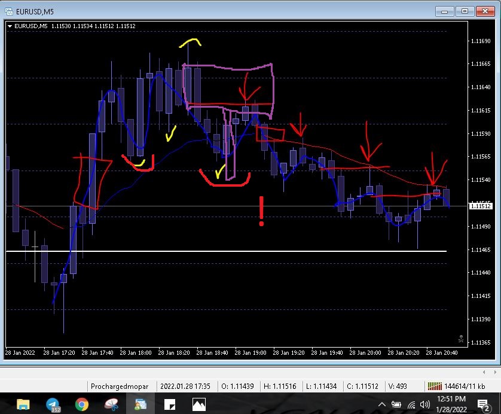The height and width of the screenshot is (414, 501).
Task: Open the white sticky-note app taskbar icon
Action: 170,404
